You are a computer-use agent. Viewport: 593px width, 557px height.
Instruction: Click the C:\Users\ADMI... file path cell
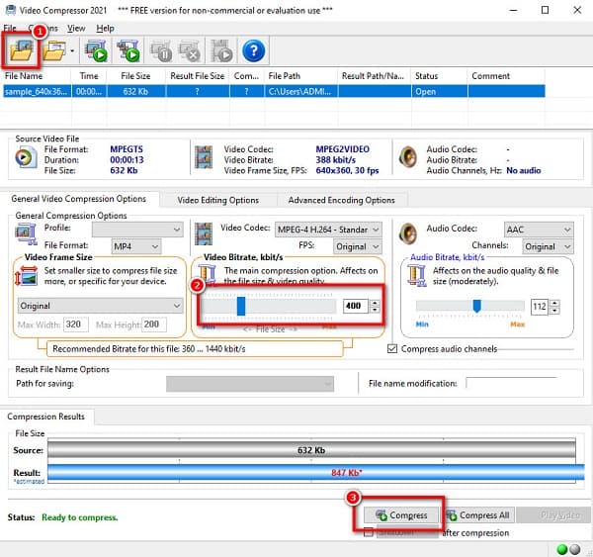coord(301,92)
